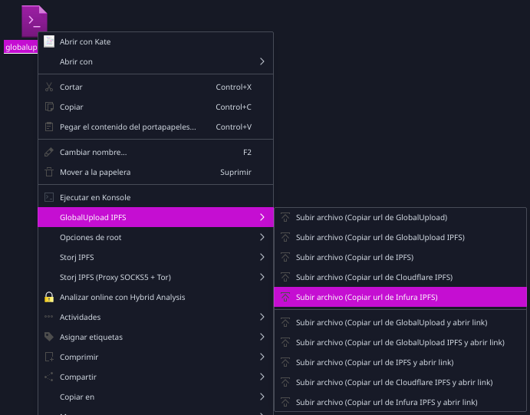
Task: Click the copy icon beside Copiar
Action: coord(49,107)
